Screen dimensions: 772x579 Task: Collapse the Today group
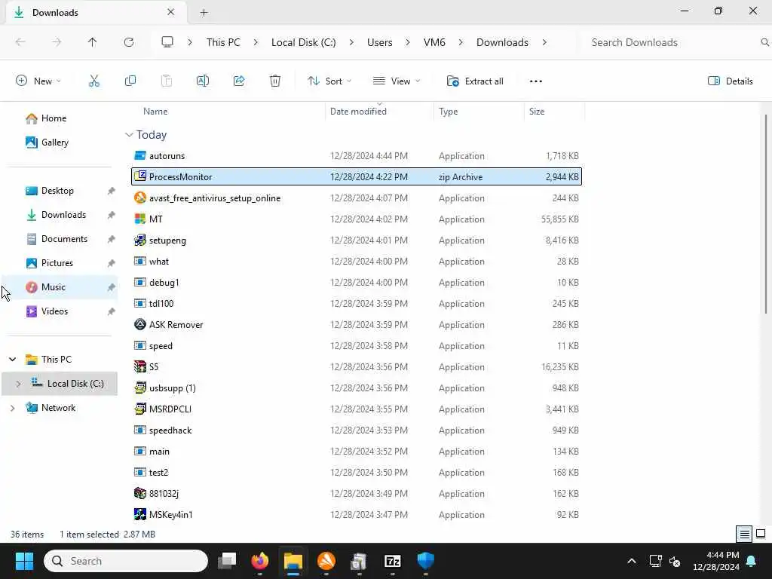[129, 135]
